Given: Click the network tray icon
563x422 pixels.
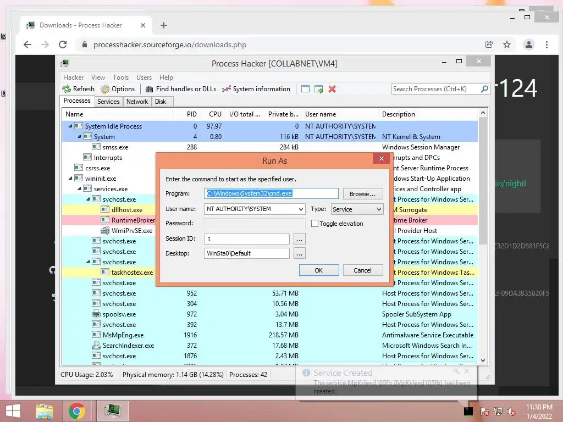Looking at the screenshot, I should [x=498, y=412].
